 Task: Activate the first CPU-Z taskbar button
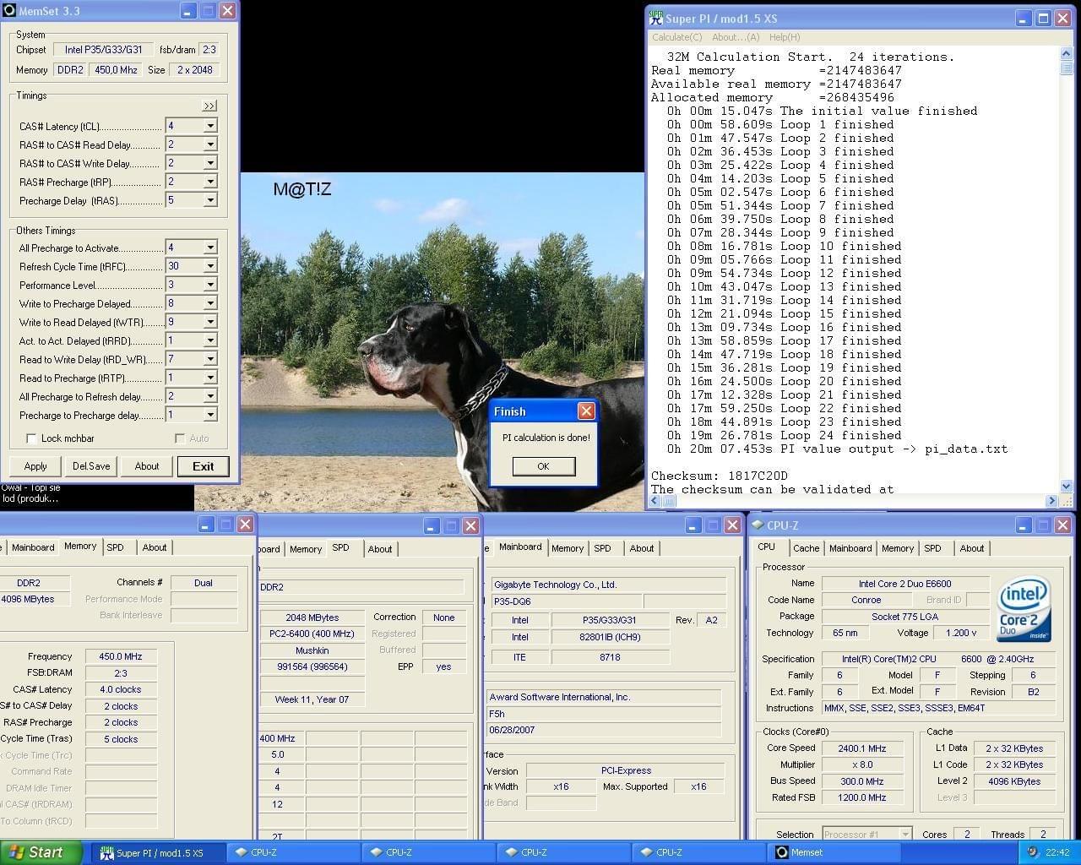(293, 852)
